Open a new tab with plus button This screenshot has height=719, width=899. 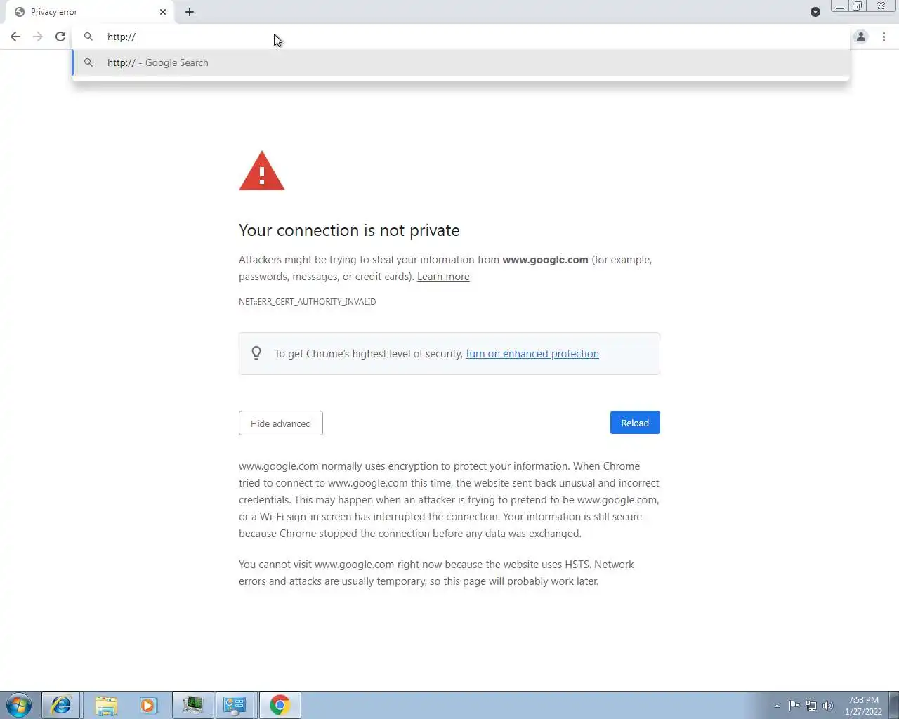190,12
